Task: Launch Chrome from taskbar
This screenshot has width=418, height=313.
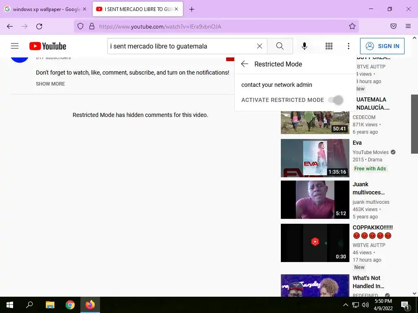Action: 70,305
